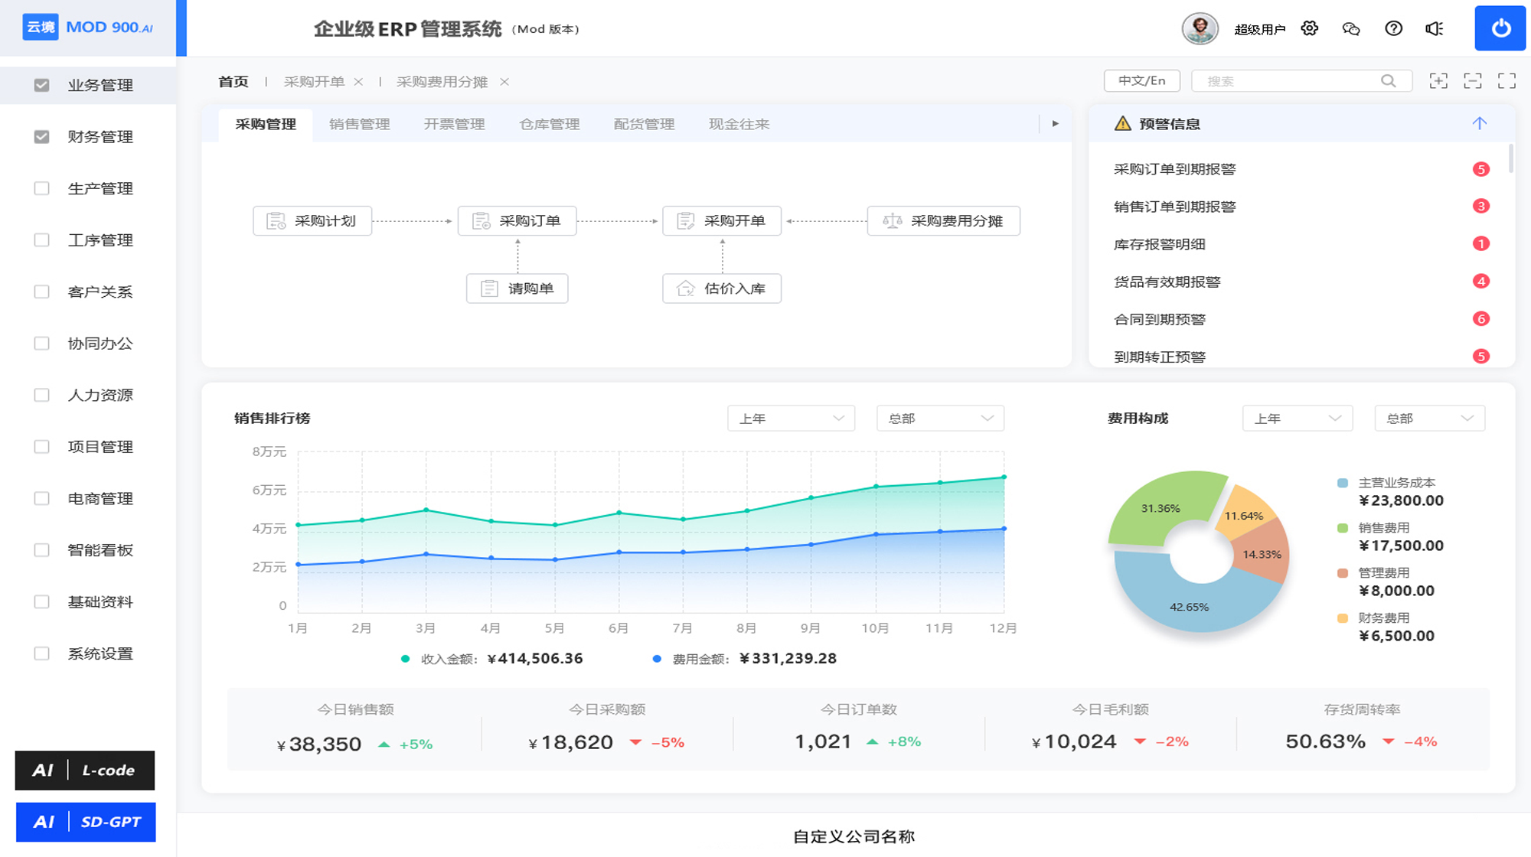1531x857 pixels.
Task: Open settings via the gear icon
Action: click(1310, 28)
